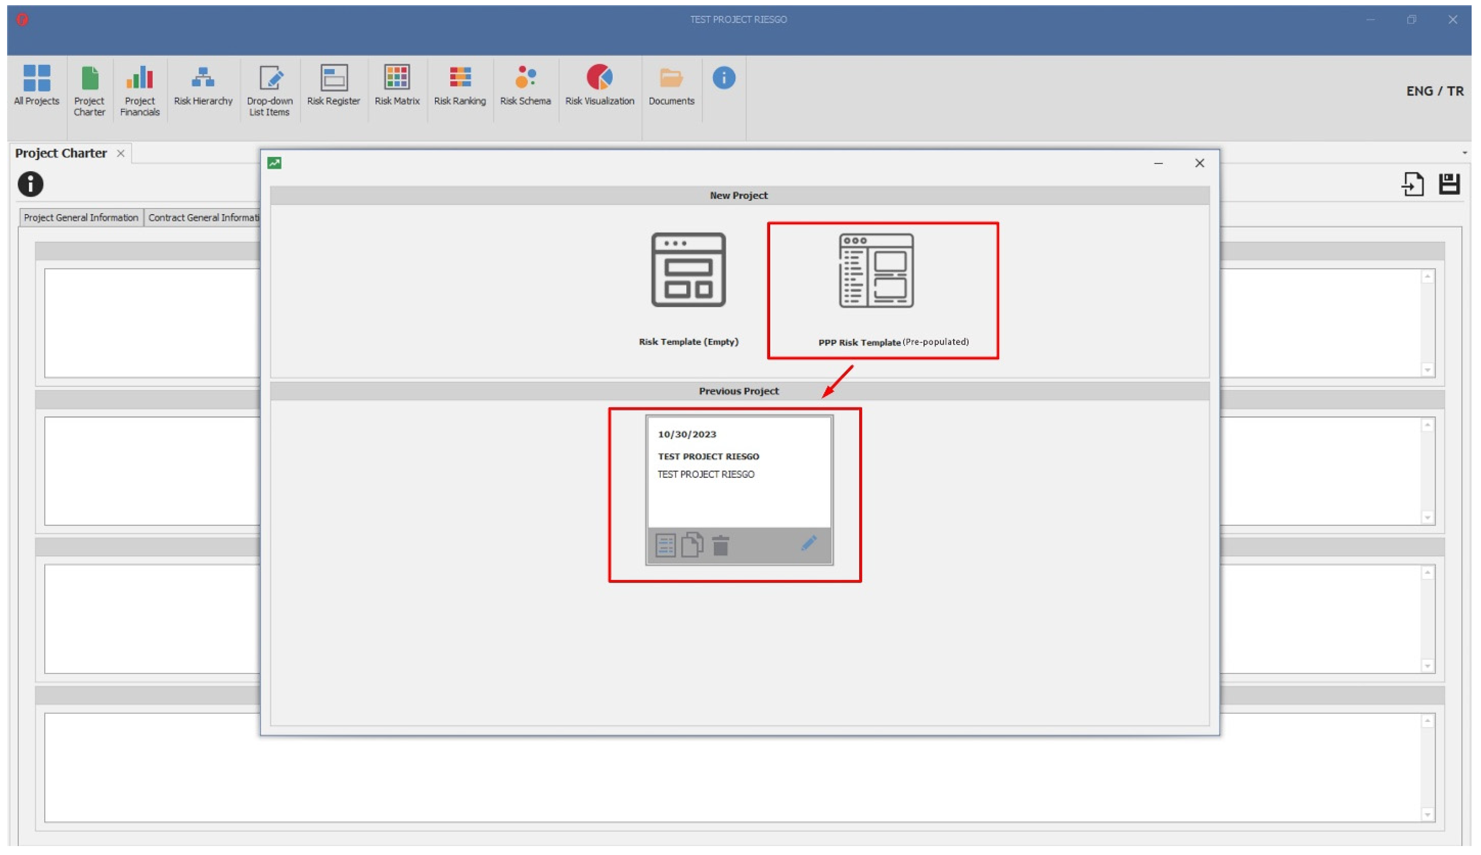Click the blue info icon in toolbar
This screenshot has height=855, width=1481.
[x=723, y=78]
